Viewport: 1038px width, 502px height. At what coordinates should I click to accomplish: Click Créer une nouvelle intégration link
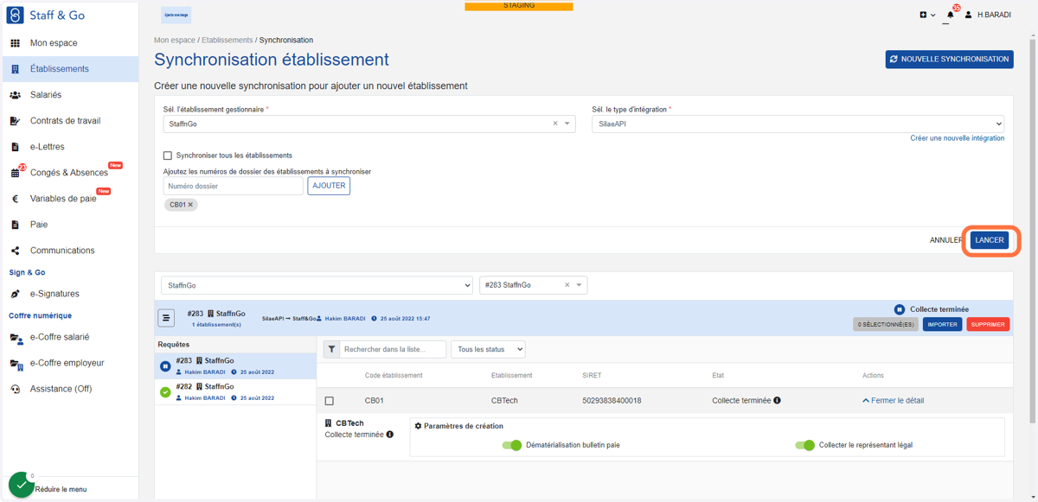click(x=957, y=138)
